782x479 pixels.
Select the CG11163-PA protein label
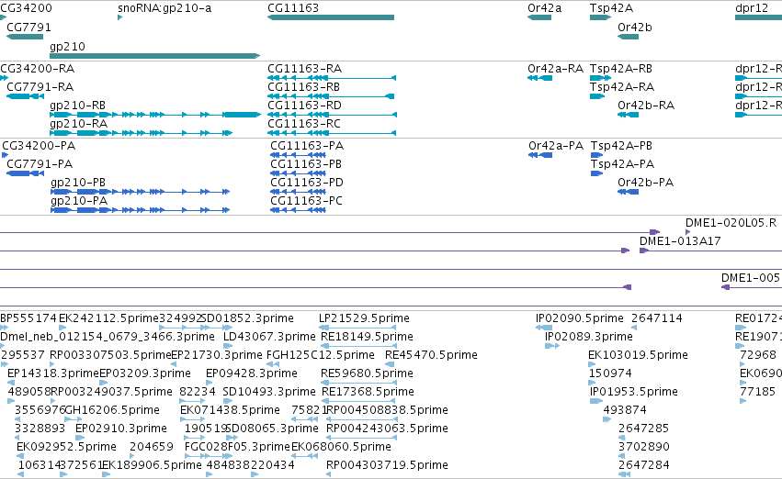[307, 146]
